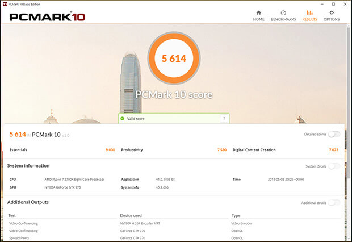Minimize the PCMark 10 window
352x242 pixels.
pos(322,4)
